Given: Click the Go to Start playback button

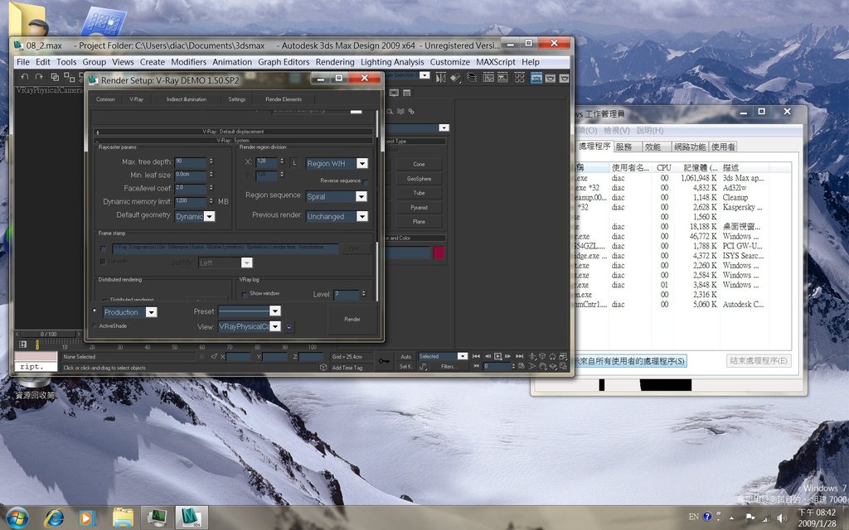Looking at the screenshot, I should tap(476, 356).
